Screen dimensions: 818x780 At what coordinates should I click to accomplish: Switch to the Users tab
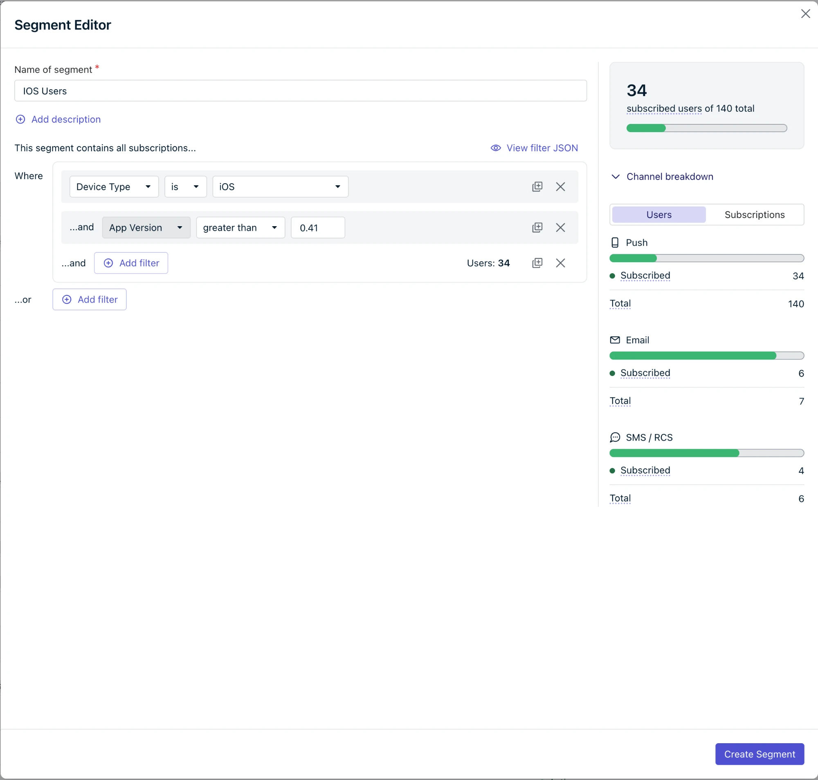tap(659, 215)
